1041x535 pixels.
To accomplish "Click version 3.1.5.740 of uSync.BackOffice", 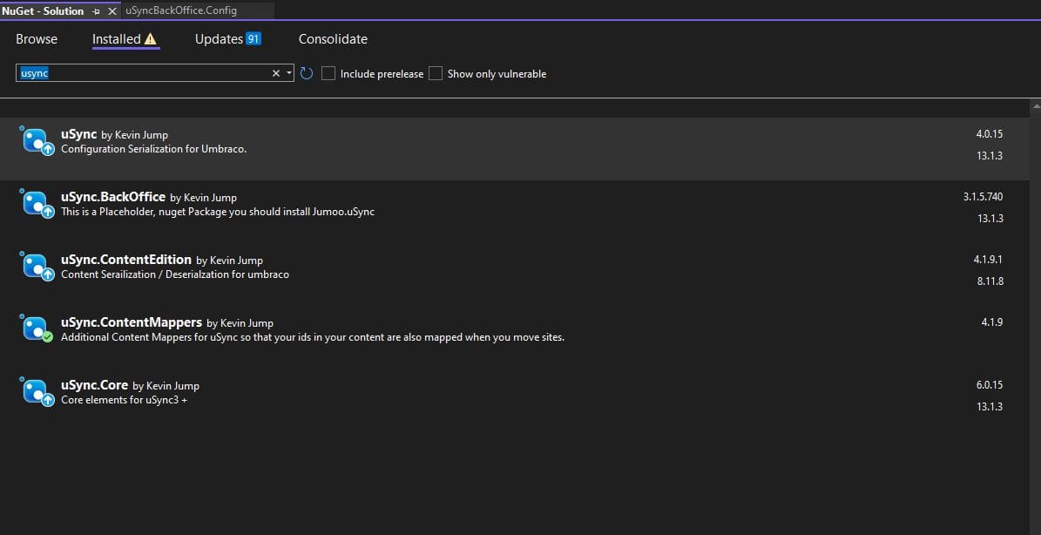I will 984,196.
